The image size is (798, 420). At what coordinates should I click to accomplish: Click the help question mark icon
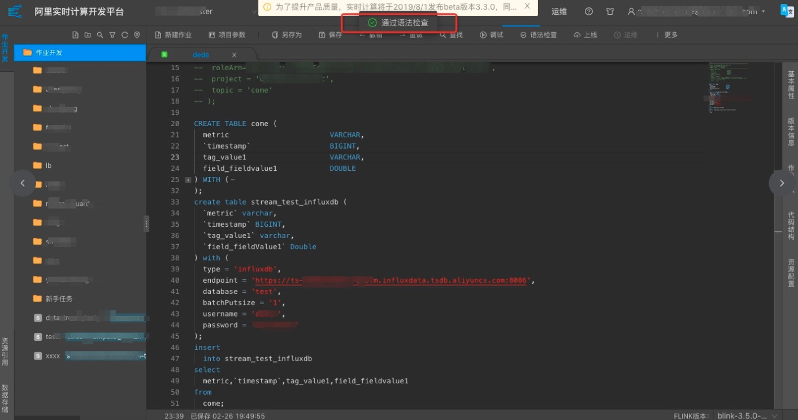(x=589, y=11)
